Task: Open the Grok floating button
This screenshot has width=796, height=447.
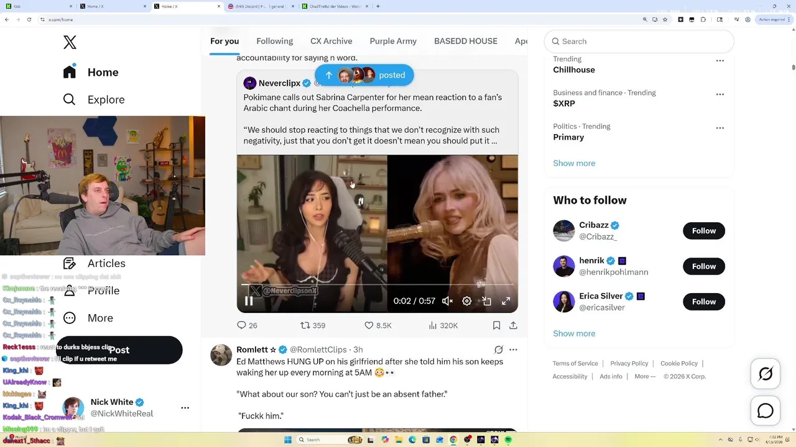Action: (x=766, y=374)
